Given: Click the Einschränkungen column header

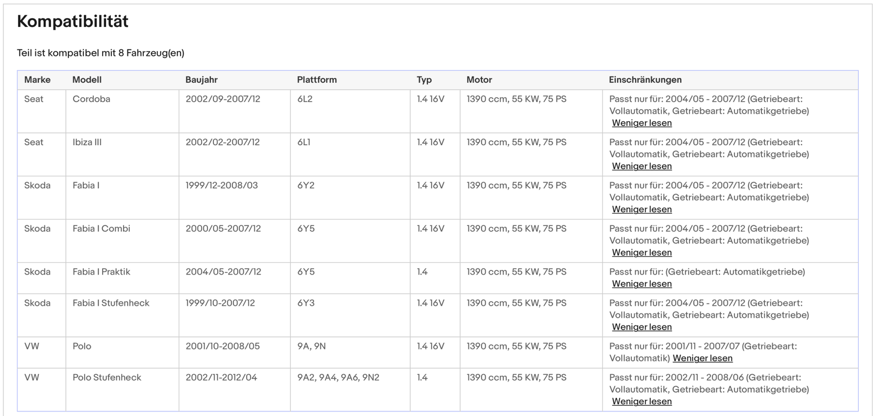Looking at the screenshot, I should (x=645, y=80).
